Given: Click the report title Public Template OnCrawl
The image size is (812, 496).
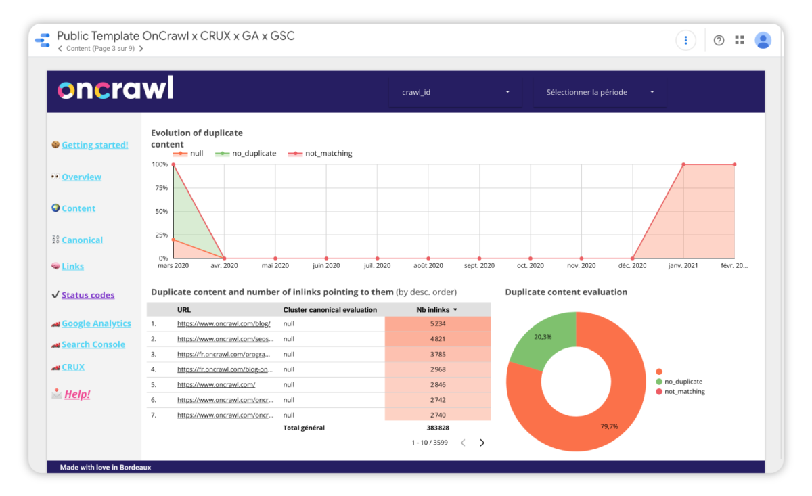Looking at the screenshot, I should pos(176,36).
